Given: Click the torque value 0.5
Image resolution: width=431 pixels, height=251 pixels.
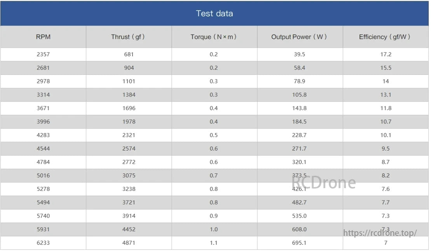Looking at the screenshot, I should point(214,135).
